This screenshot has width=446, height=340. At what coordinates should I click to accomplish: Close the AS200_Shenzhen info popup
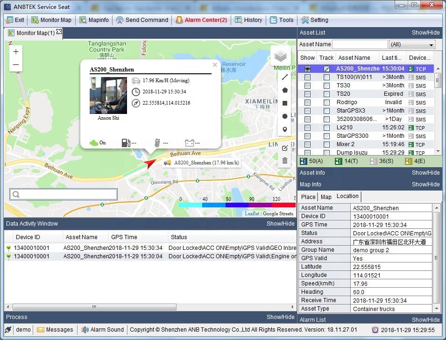click(215, 65)
